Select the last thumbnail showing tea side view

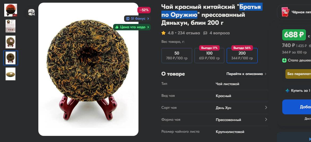click(x=10, y=74)
